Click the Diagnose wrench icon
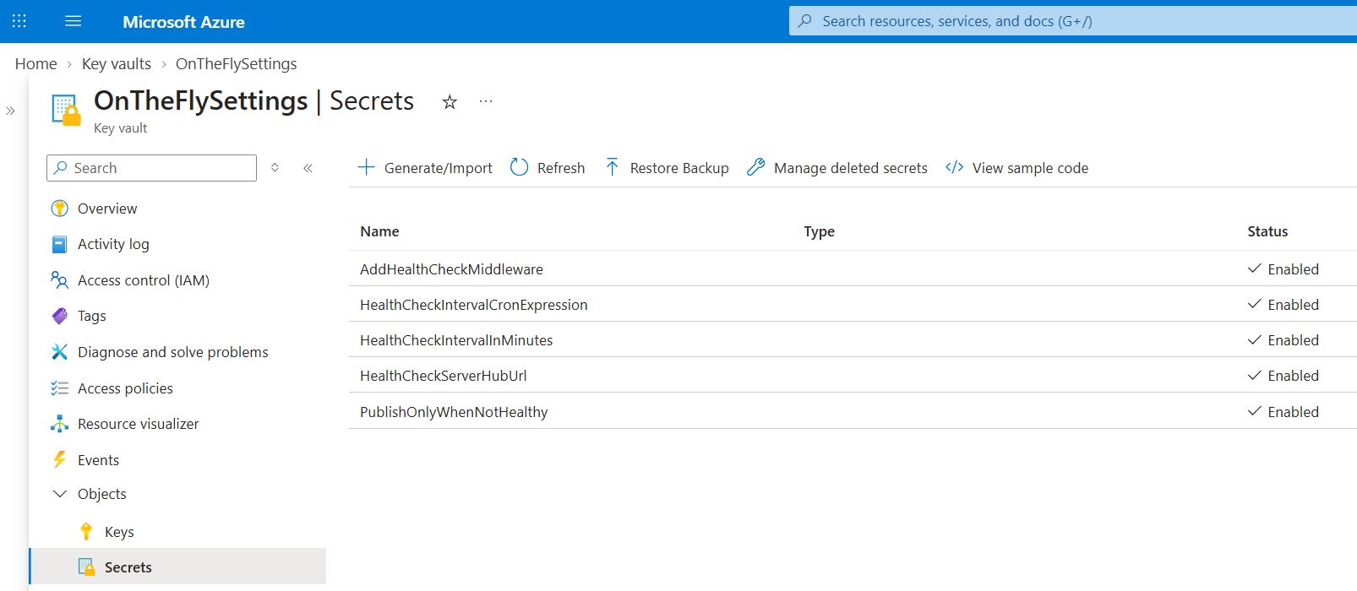 [x=59, y=352]
